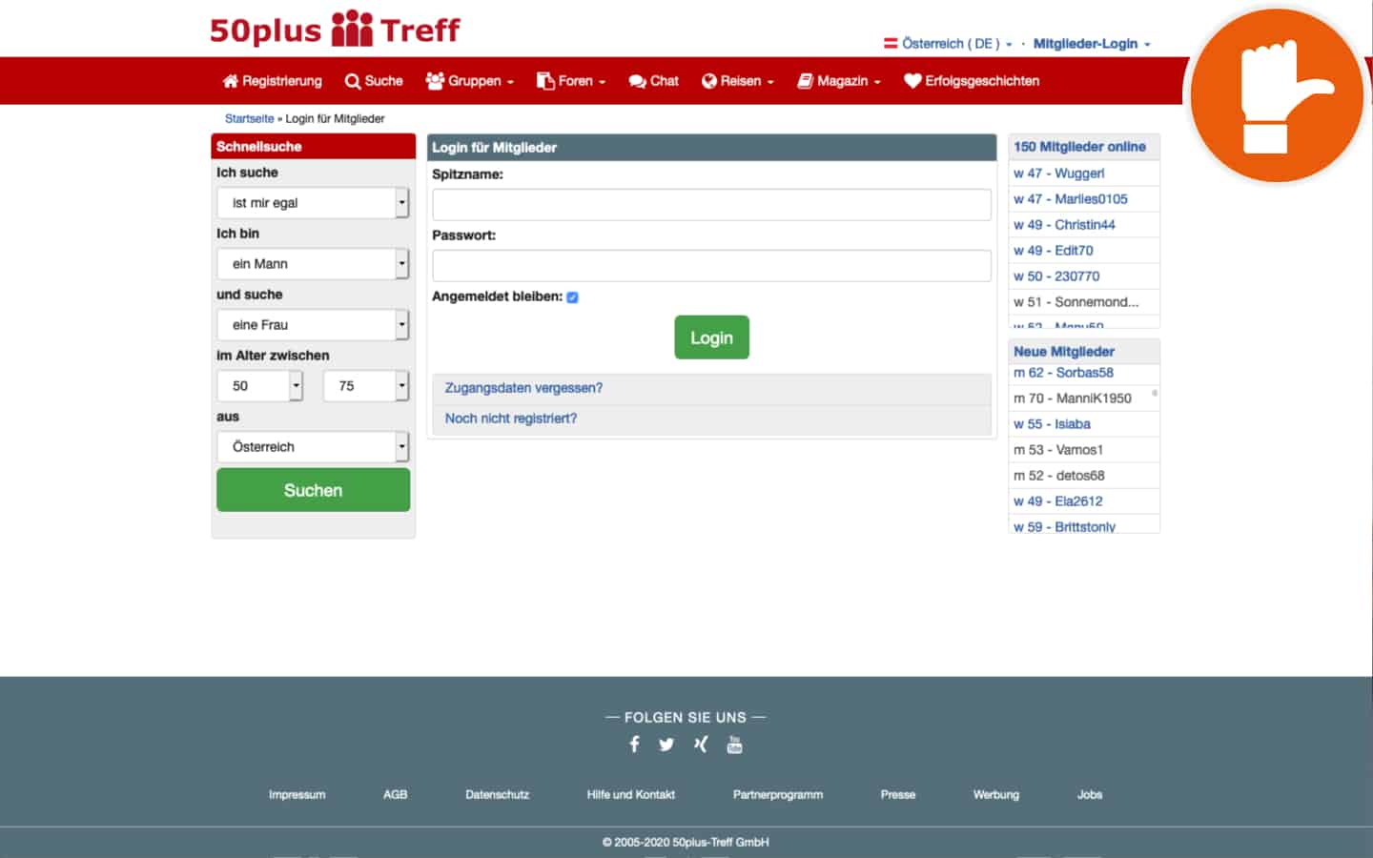Viewport: 1373px width, 858px height.
Task: Click the Neue Mitglieder list scrollbar
Action: pyautogui.click(x=1155, y=393)
